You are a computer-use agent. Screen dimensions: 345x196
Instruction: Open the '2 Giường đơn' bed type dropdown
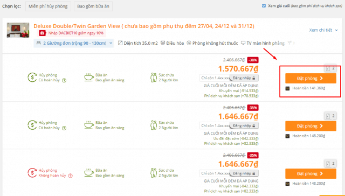tap(74, 43)
